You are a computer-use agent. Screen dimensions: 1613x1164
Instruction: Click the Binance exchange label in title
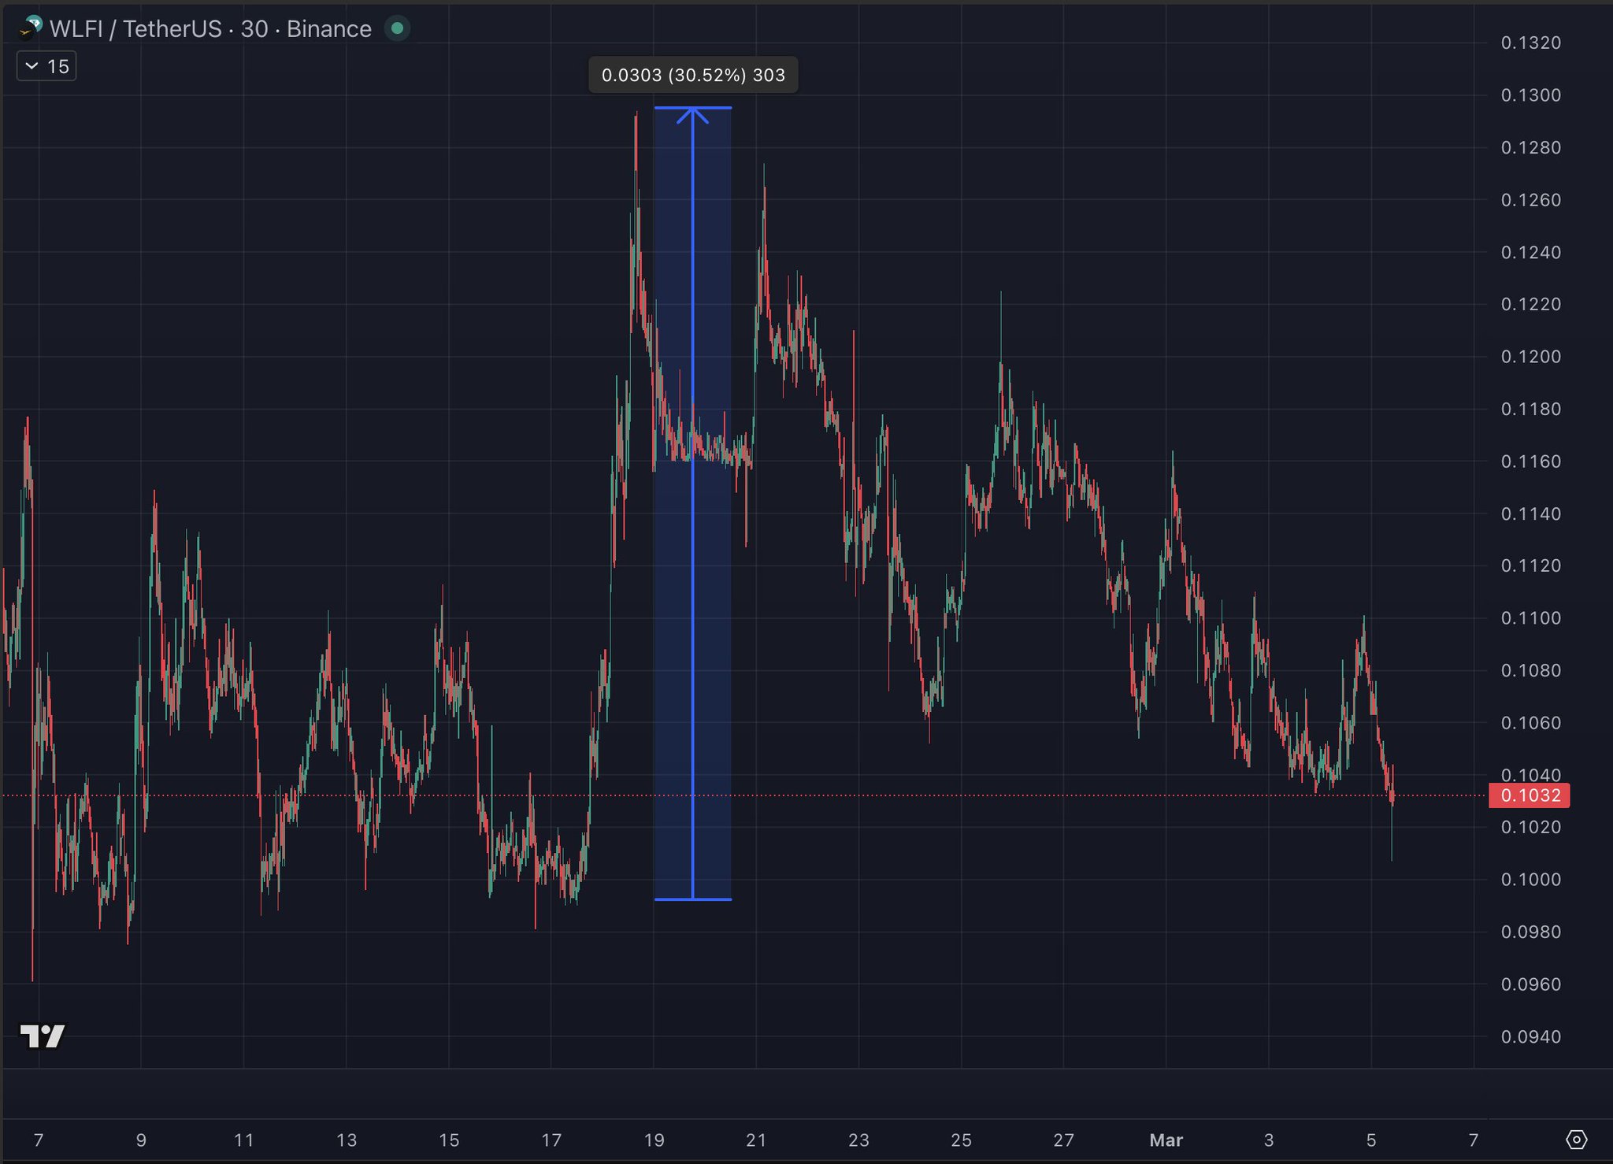click(x=328, y=29)
